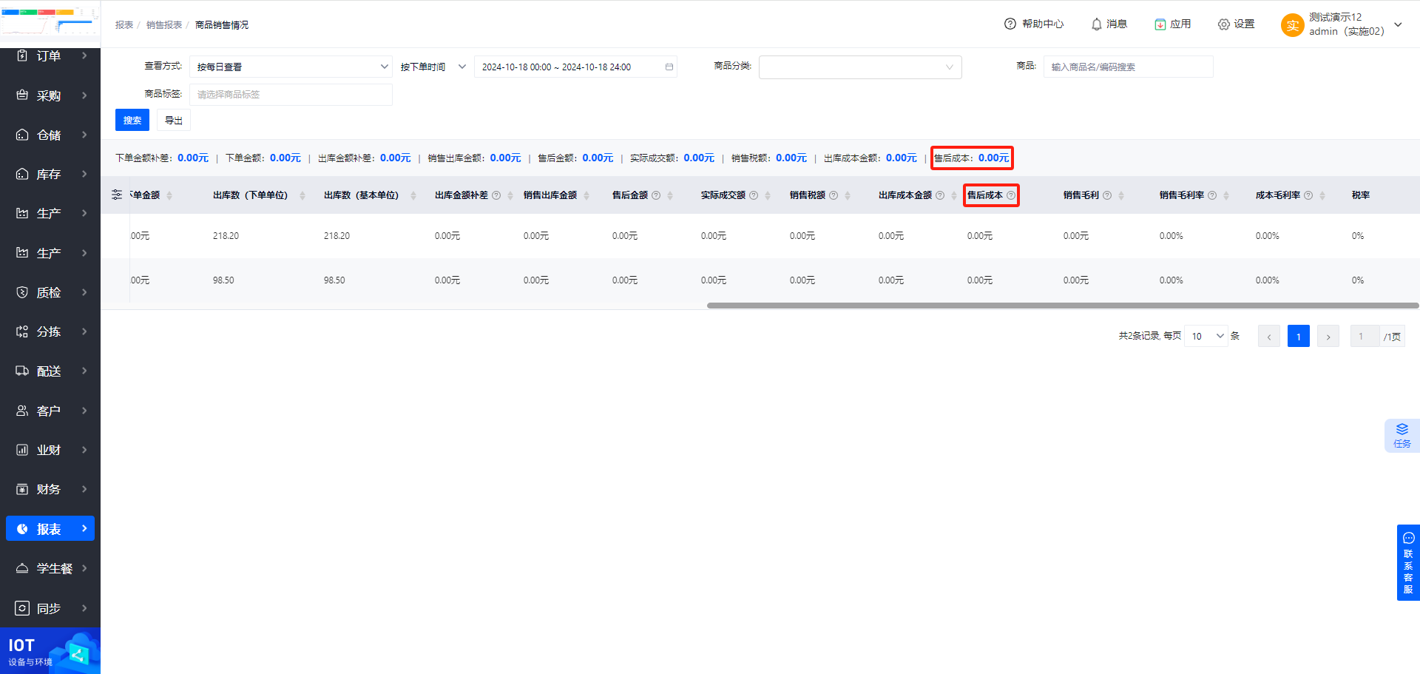Viewport: 1420px width, 674px height.
Task: Click the date range calendar icon
Action: click(669, 67)
